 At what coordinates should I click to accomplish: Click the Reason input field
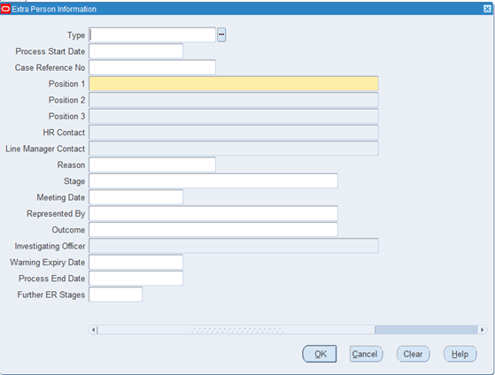(x=152, y=165)
